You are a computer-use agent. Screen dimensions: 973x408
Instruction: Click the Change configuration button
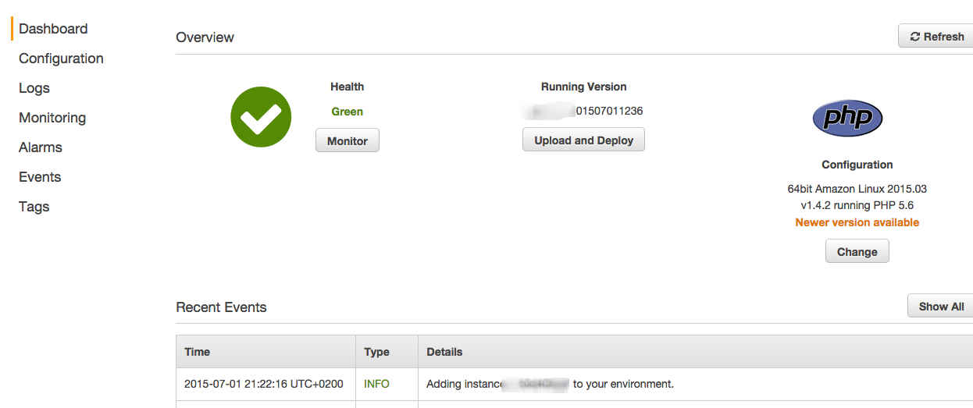tap(857, 251)
